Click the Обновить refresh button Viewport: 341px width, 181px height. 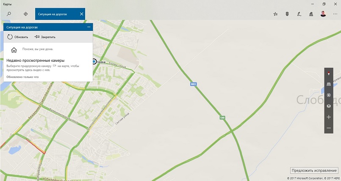click(18, 37)
